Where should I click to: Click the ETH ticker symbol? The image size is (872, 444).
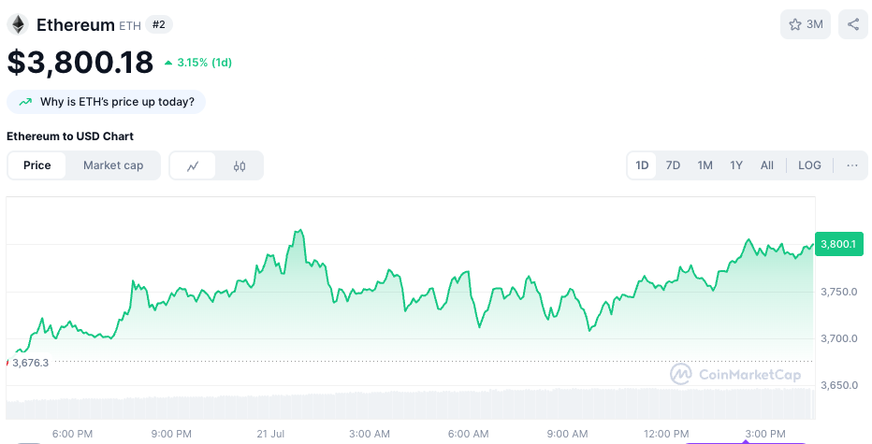(130, 25)
